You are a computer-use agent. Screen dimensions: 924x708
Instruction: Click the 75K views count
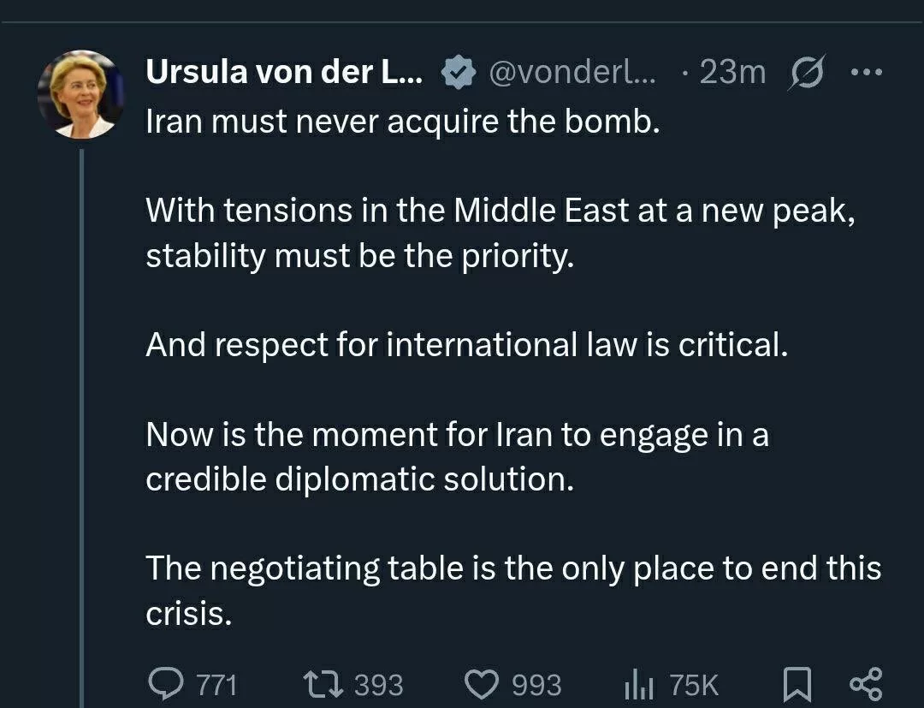(694, 685)
